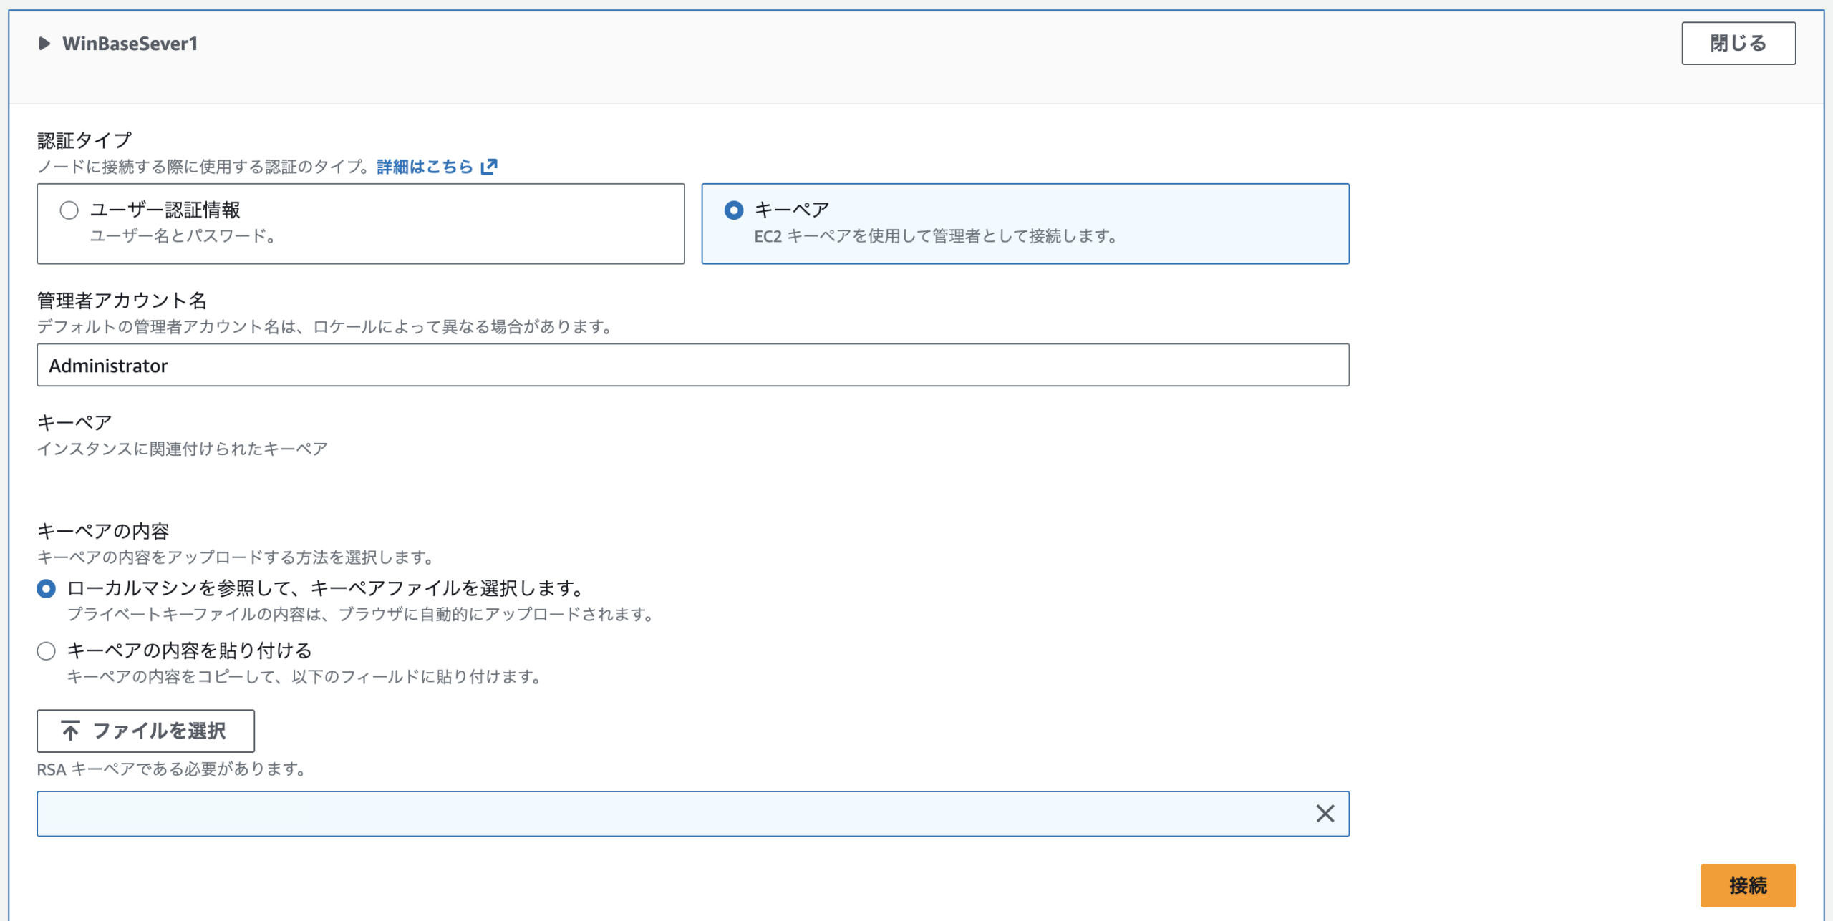1833x921 pixels.
Task: Click the upload arrow icon in ファイルを選択
Action: tap(71, 731)
